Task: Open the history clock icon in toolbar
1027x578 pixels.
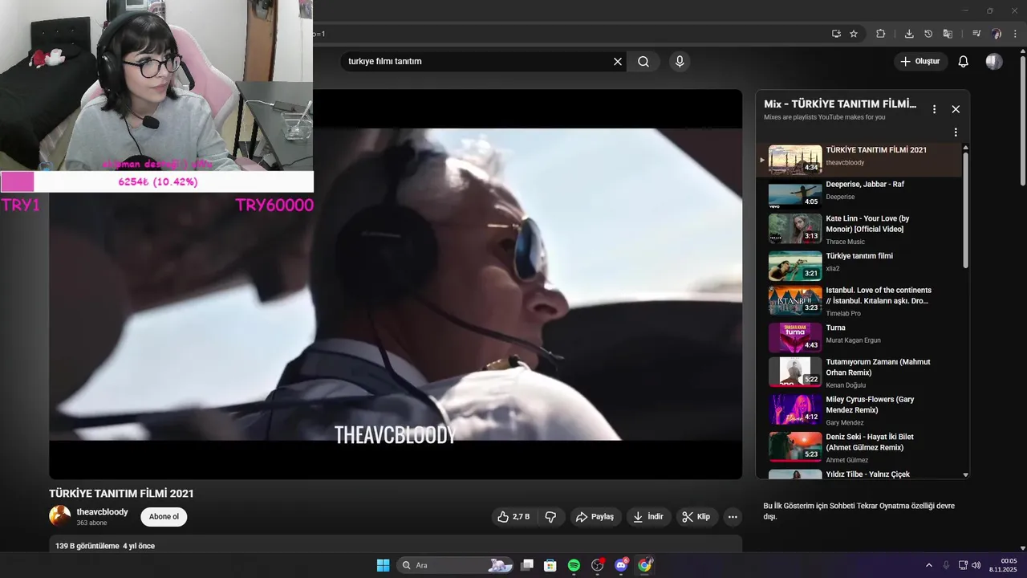Action: pyautogui.click(x=928, y=34)
